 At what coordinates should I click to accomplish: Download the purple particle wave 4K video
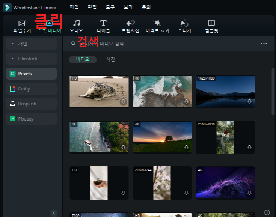[249, 193]
